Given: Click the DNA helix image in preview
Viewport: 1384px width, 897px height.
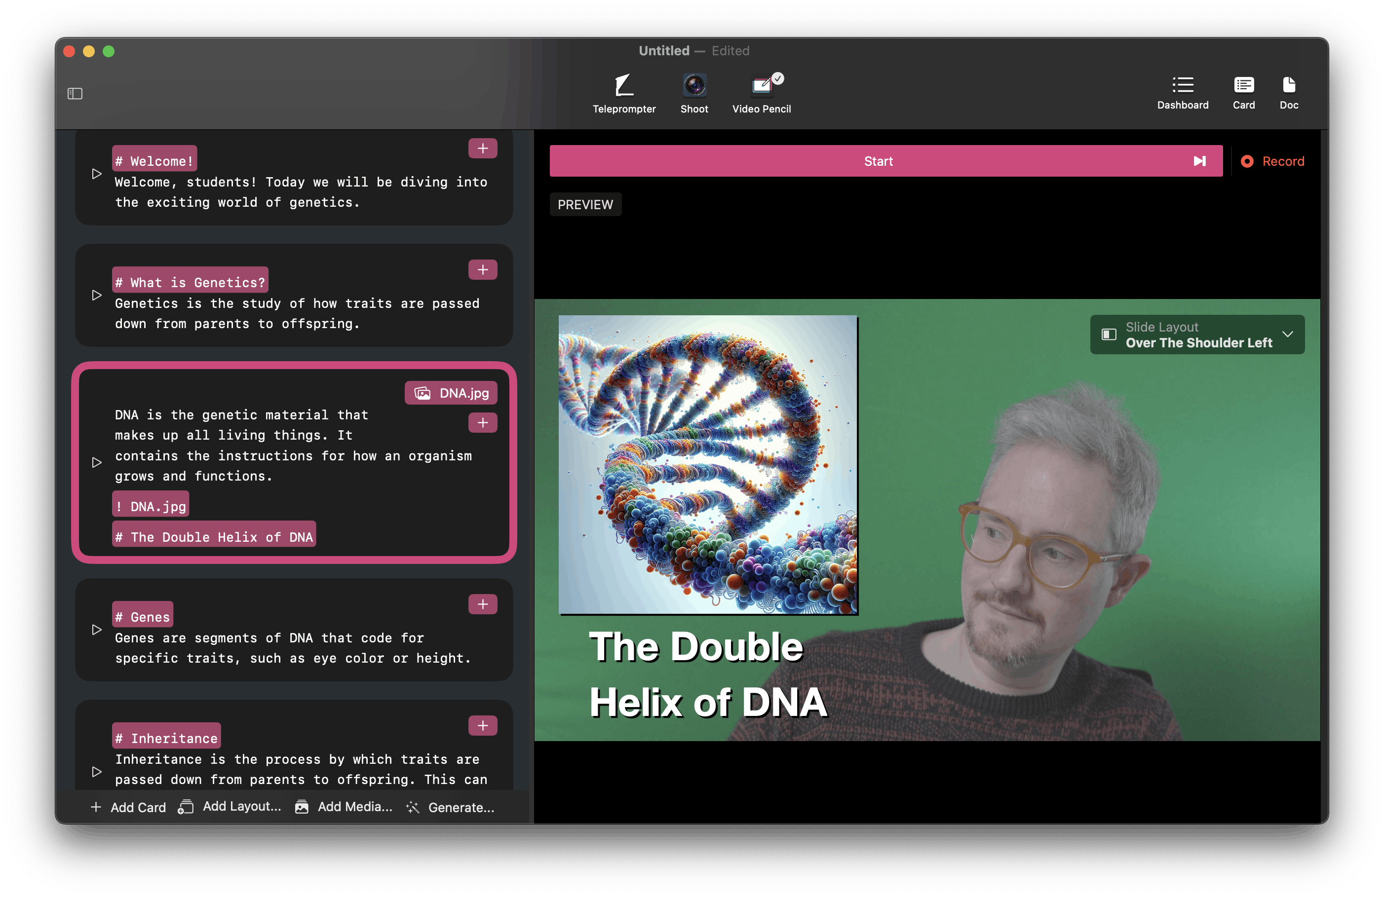Looking at the screenshot, I should point(707,464).
